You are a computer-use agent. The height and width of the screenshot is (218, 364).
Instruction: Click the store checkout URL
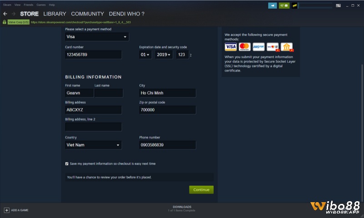[x=81, y=22]
